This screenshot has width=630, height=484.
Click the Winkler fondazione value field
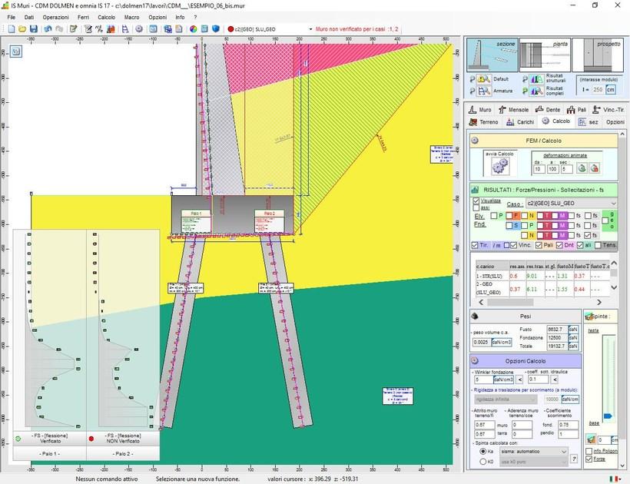click(x=483, y=380)
